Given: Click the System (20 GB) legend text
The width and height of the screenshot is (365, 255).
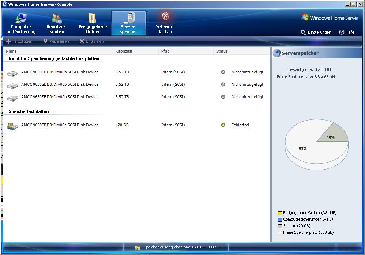Looking at the screenshot, I should (297, 226).
